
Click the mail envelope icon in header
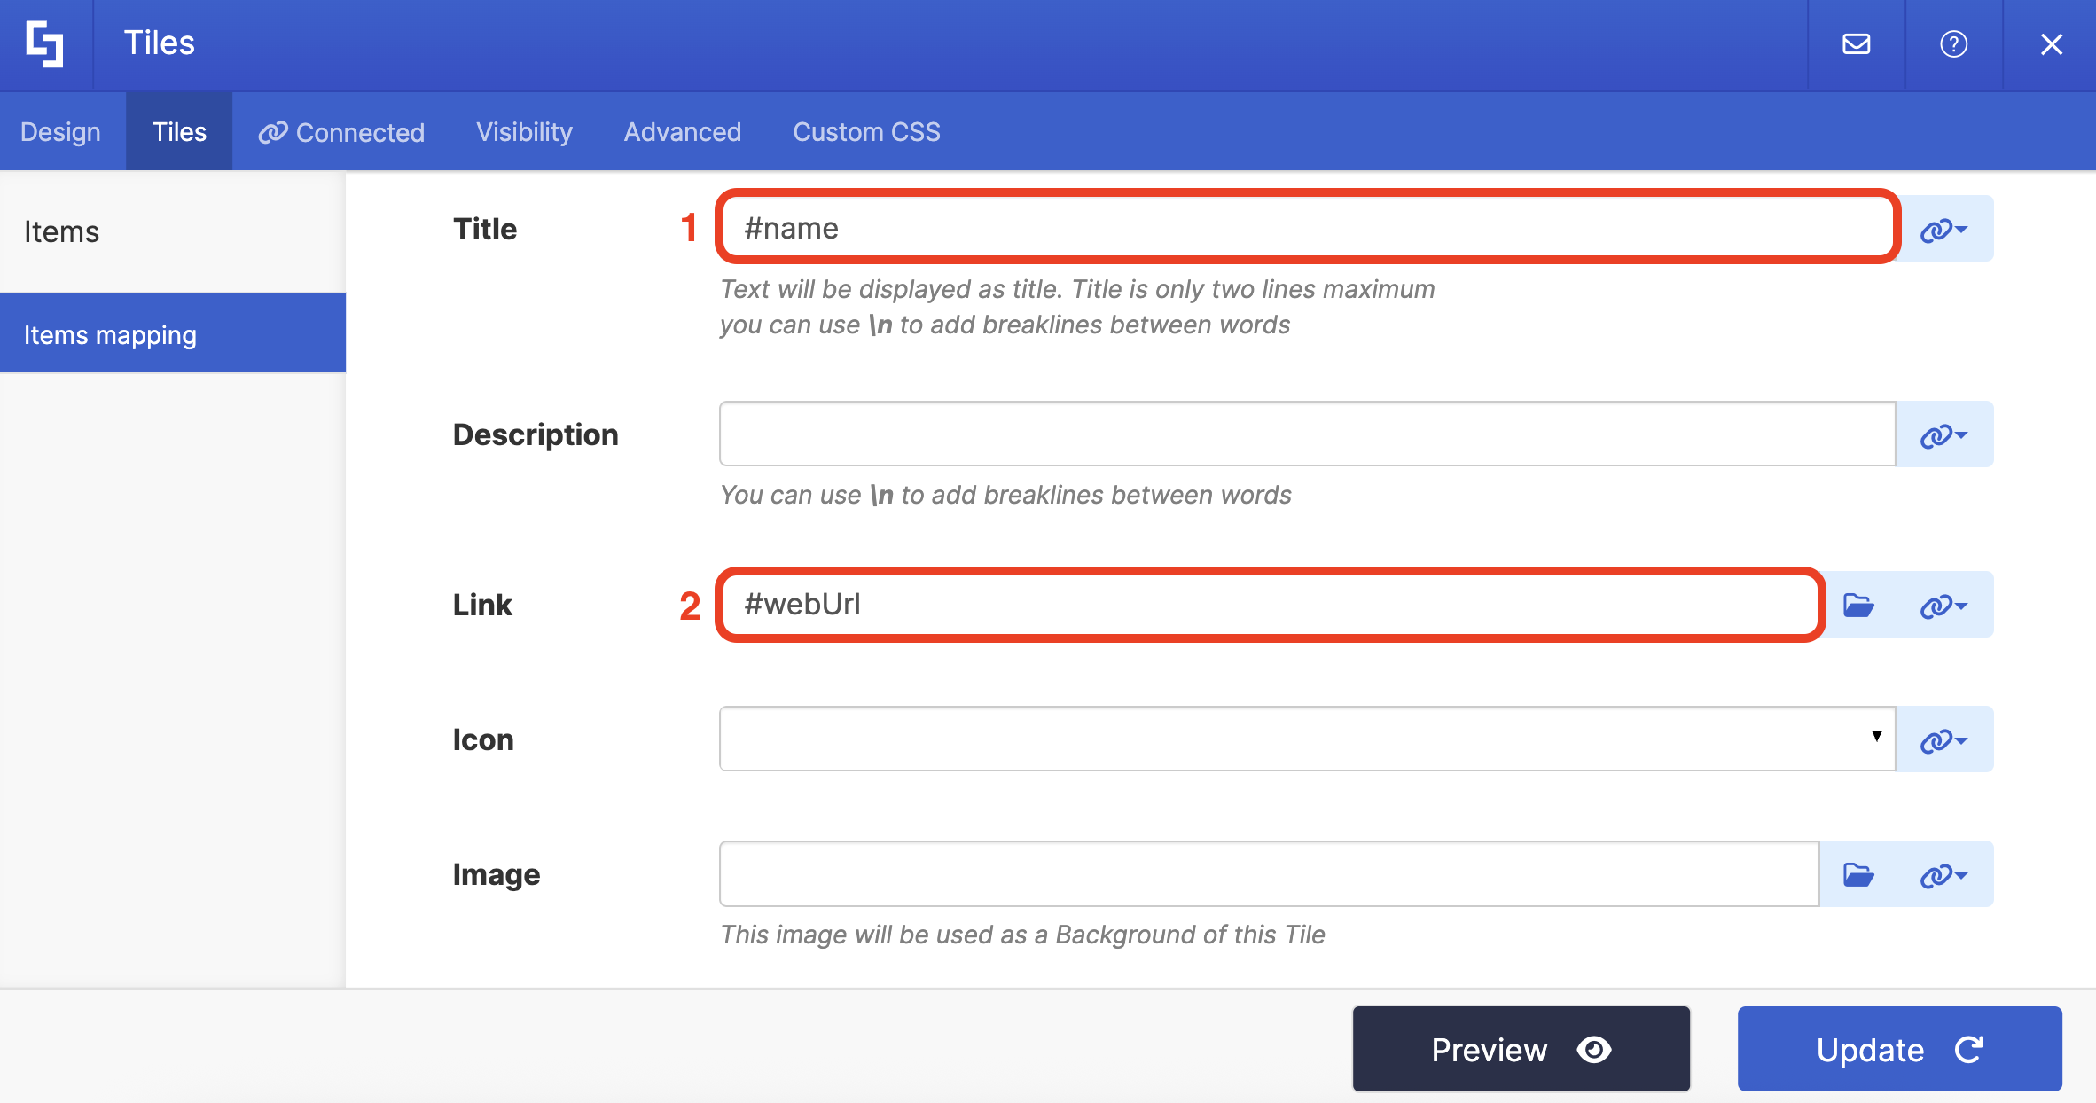[1856, 44]
